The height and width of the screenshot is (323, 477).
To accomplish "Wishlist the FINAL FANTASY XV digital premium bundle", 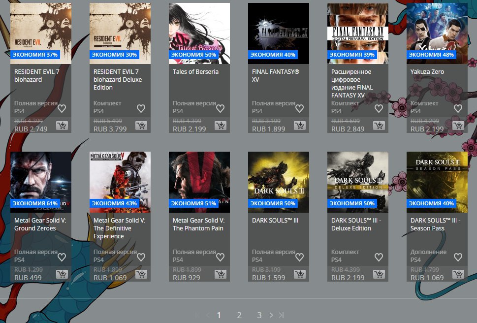I will (x=379, y=108).
